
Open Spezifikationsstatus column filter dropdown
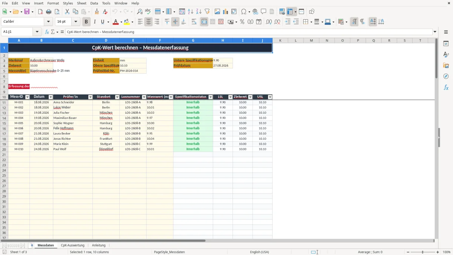pyautogui.click(x=210, y=97)
